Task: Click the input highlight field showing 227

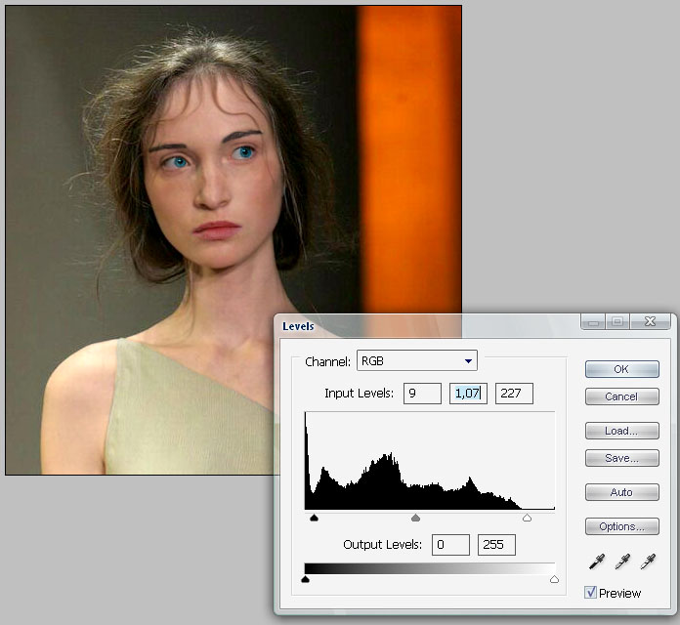Action: point(514,394)
